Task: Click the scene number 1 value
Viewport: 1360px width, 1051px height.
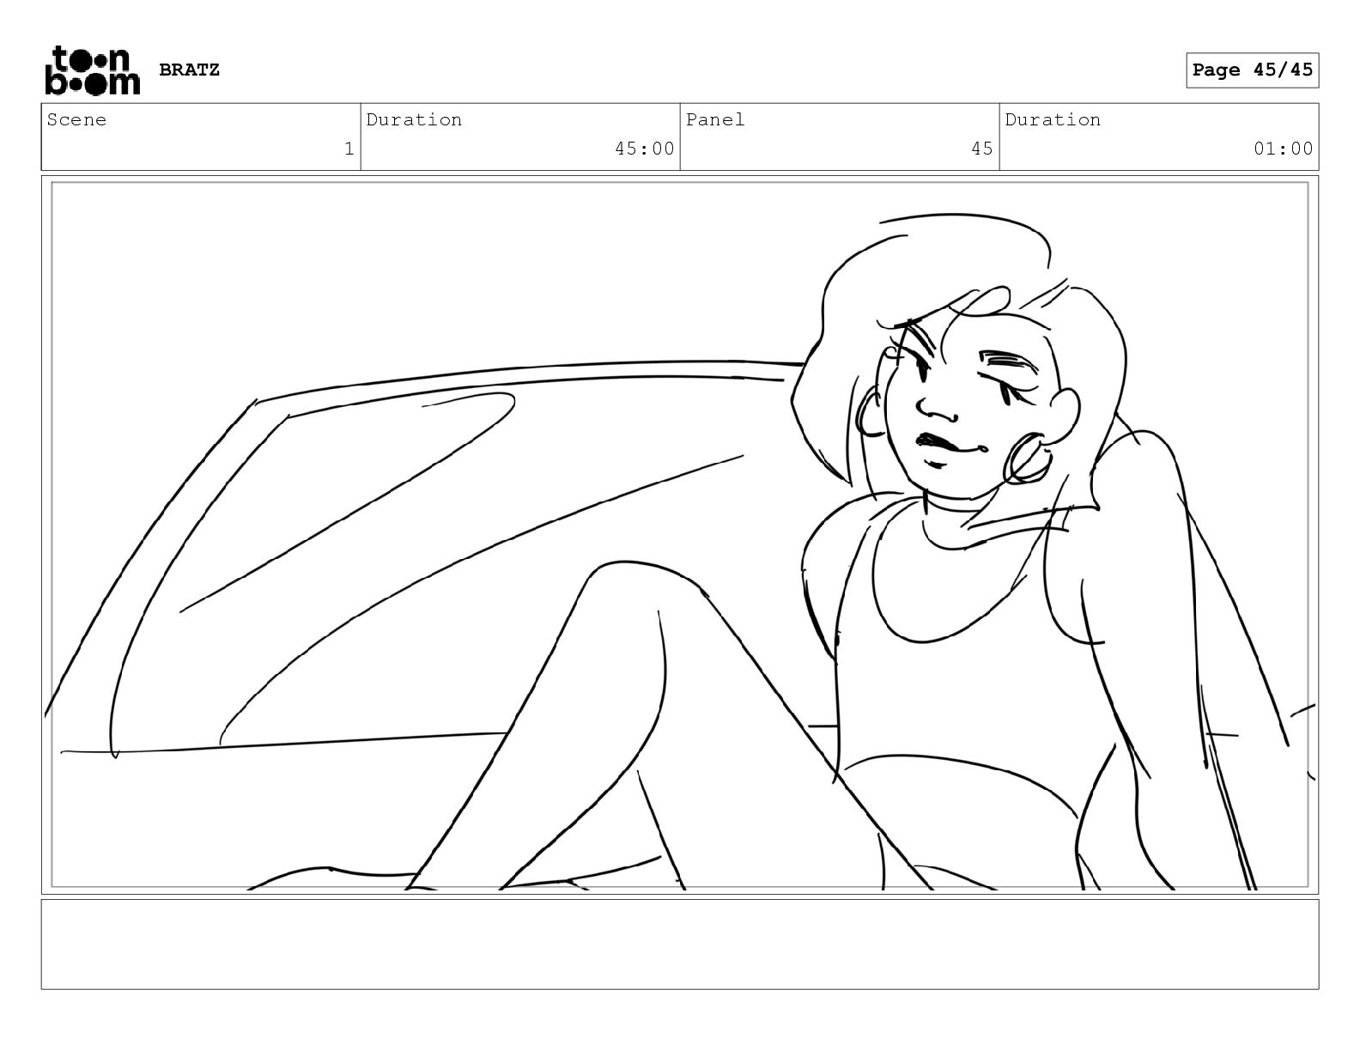Action: 349,149
